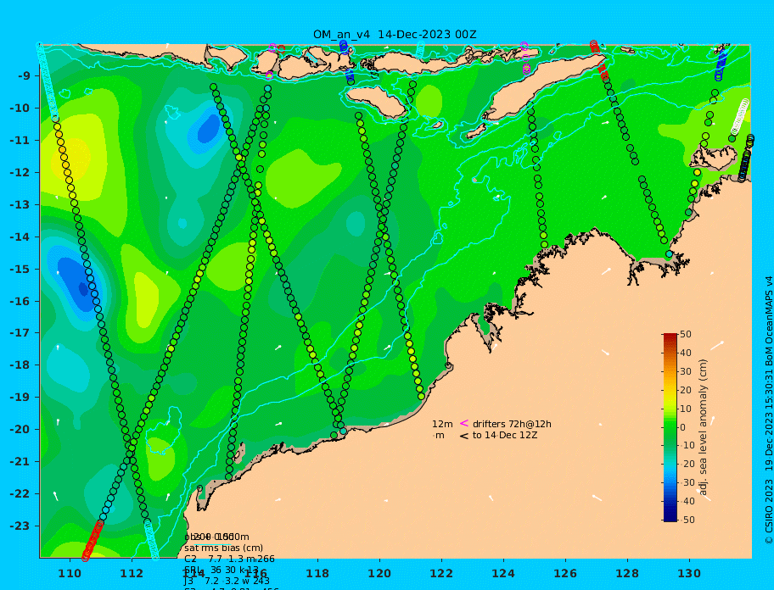Viewport: 774px width, 590px height.
Task: Click the 30 tick label on colorbar
Action: [686, 371]
